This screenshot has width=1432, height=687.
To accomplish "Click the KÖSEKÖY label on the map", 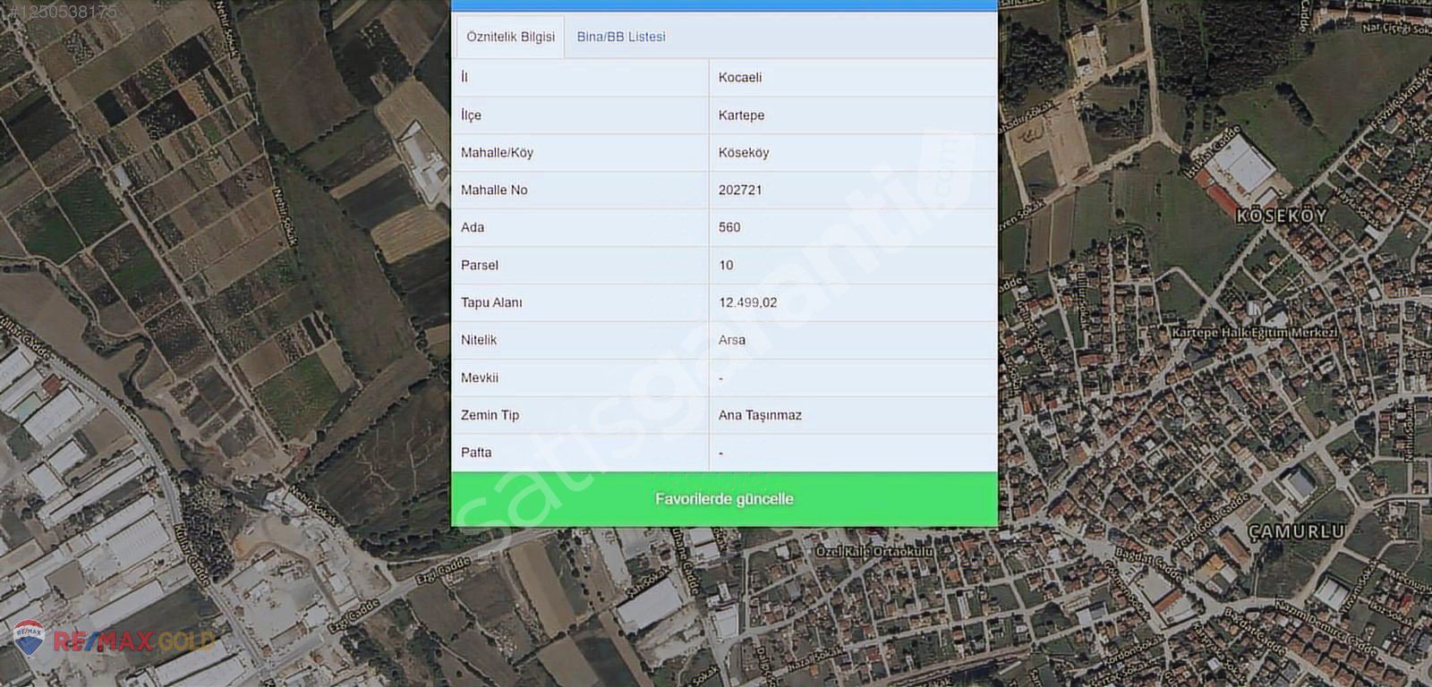I will [x=1281, y=216].
